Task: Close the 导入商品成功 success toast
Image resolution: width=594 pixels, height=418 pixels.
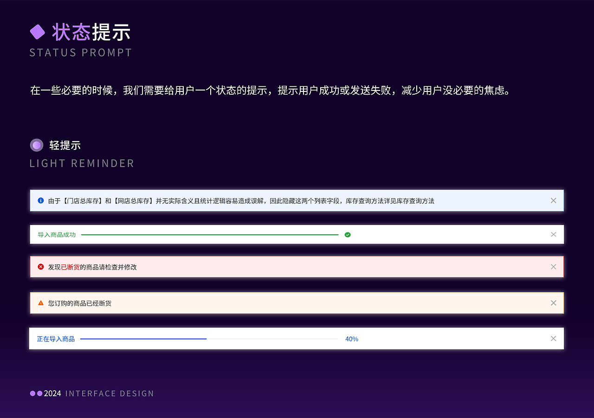Action: [x=553, y=234]
